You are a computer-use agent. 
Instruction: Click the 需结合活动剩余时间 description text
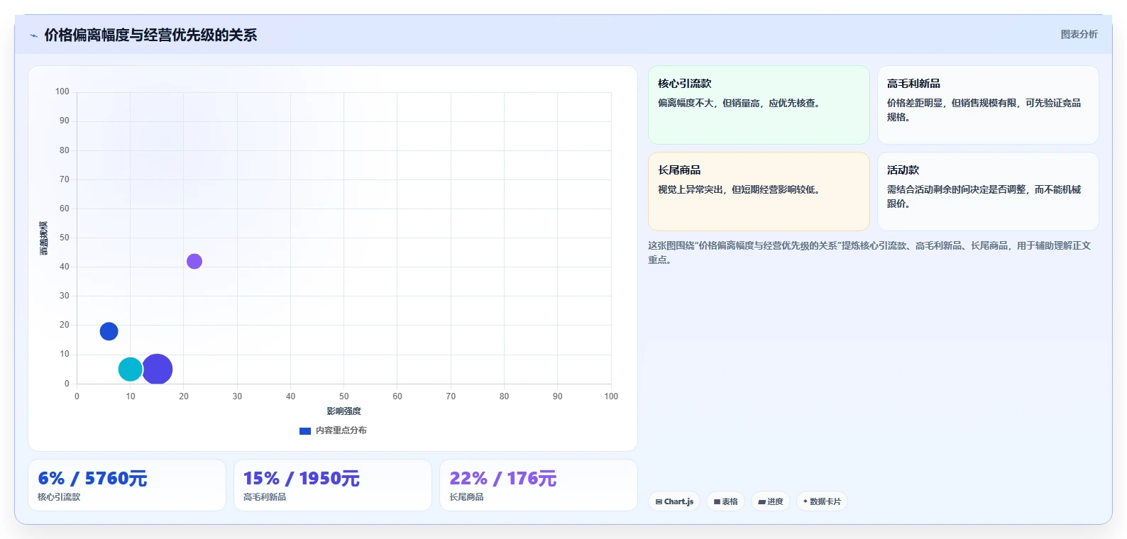click(984, 196)
